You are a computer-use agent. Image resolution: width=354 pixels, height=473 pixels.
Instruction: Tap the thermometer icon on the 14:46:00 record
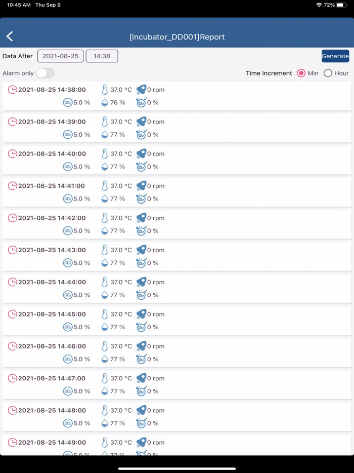coord(105,346)
